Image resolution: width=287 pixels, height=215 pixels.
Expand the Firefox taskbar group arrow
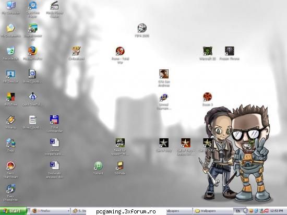pos(68,211)
